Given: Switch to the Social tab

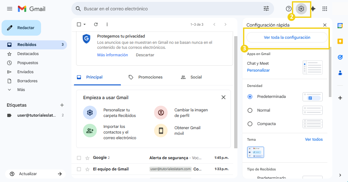Looking at the screenshot, I should (191, 77).
